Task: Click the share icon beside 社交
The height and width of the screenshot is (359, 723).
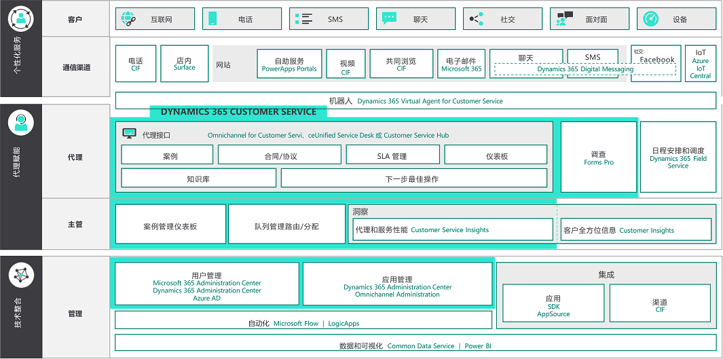Action: coord(476,19)
